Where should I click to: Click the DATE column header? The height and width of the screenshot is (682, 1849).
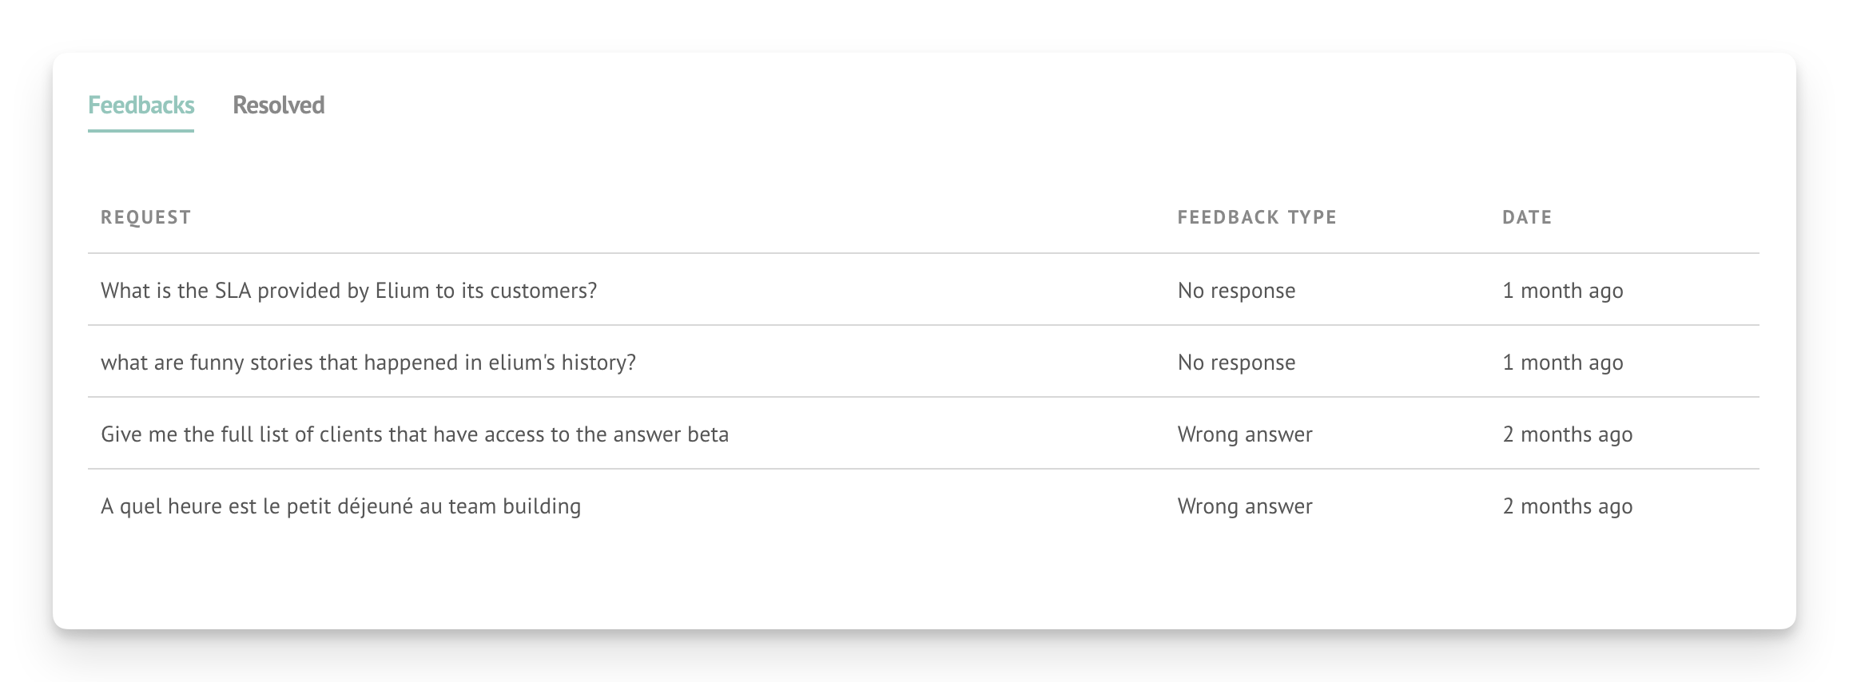click(x=1527, y=217)
